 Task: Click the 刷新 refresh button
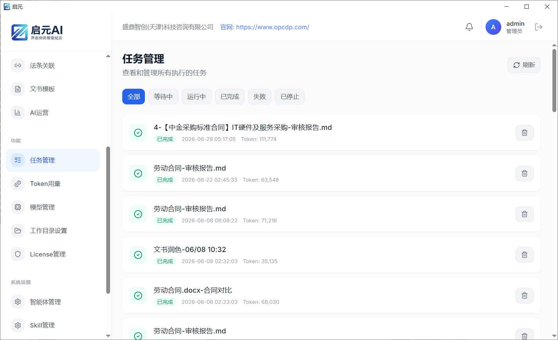click(524, 65)
